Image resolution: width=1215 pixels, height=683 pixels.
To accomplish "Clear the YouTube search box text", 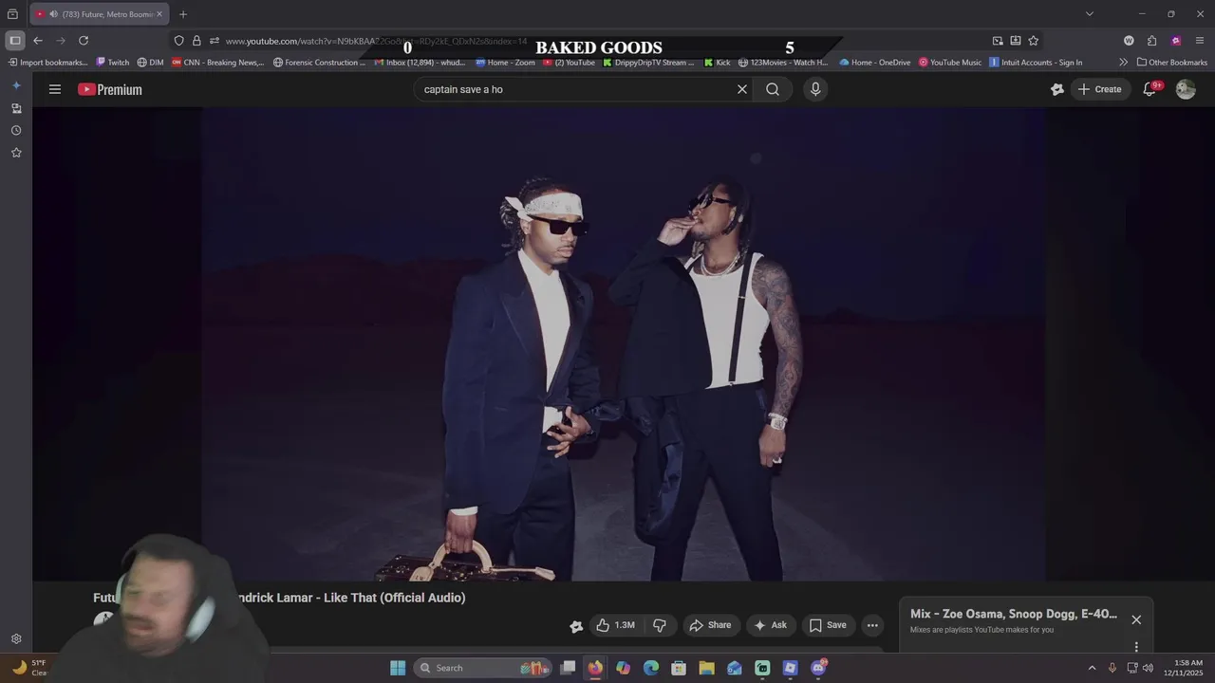I will point(742,89).
